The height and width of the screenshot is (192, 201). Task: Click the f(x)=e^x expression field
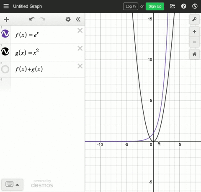pyautogui.click(x=47, y=35)
